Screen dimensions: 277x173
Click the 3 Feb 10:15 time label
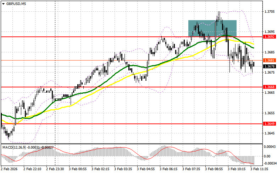236,170
